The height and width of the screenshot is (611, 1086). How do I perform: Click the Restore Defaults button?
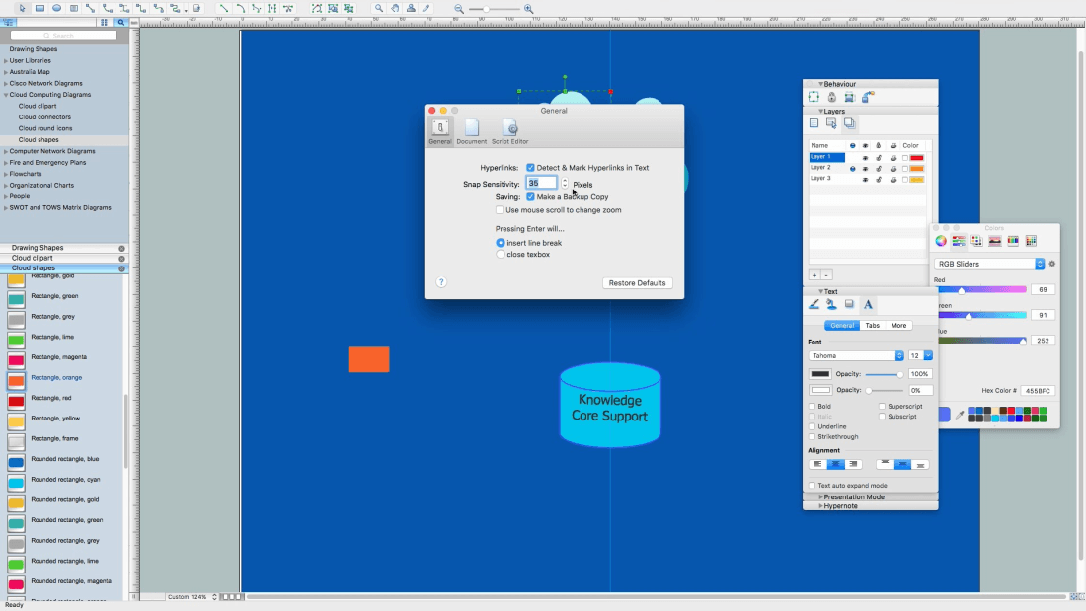click(637, 283)
